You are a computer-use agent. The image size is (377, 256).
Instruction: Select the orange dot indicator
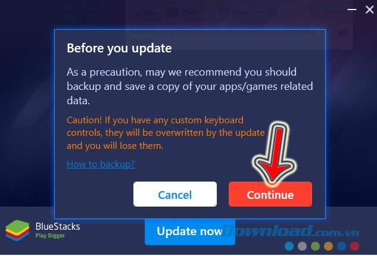[x=328, y=246]
